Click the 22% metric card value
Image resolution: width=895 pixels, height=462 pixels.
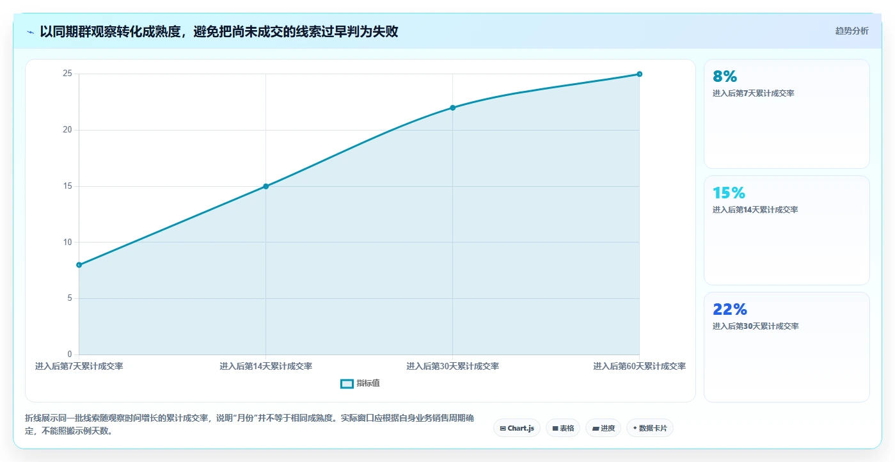click(730, 309)
